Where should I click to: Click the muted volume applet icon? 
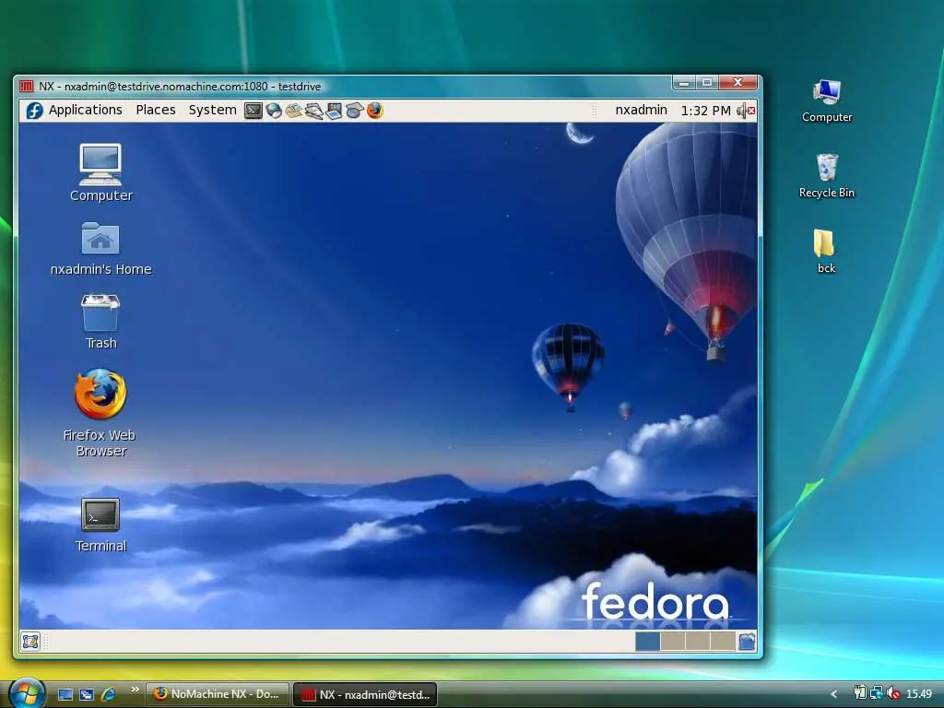747,111
